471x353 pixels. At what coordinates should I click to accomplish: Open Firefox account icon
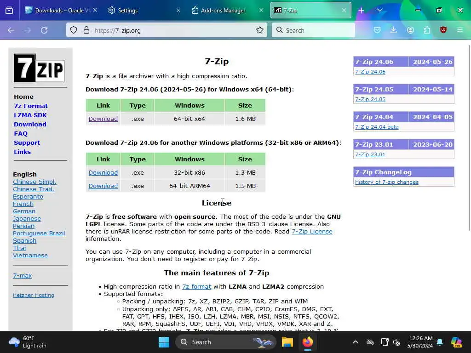coord(410,30)
